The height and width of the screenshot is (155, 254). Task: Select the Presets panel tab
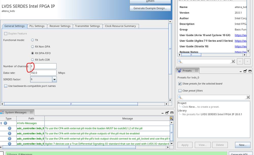point(187,71)
